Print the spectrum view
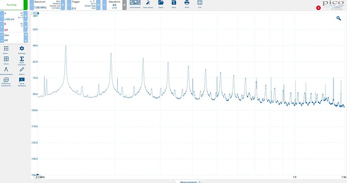Screen dimensions: 347x183 click(x=187, y=4)
